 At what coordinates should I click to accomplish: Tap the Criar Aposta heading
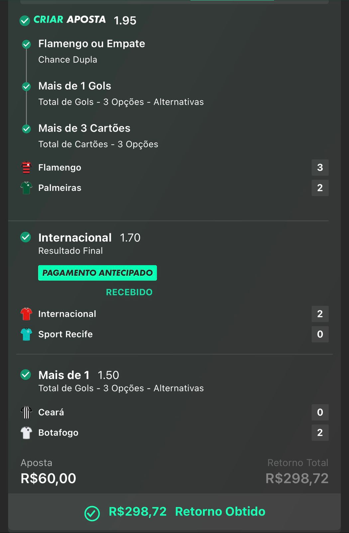[69, 20]
